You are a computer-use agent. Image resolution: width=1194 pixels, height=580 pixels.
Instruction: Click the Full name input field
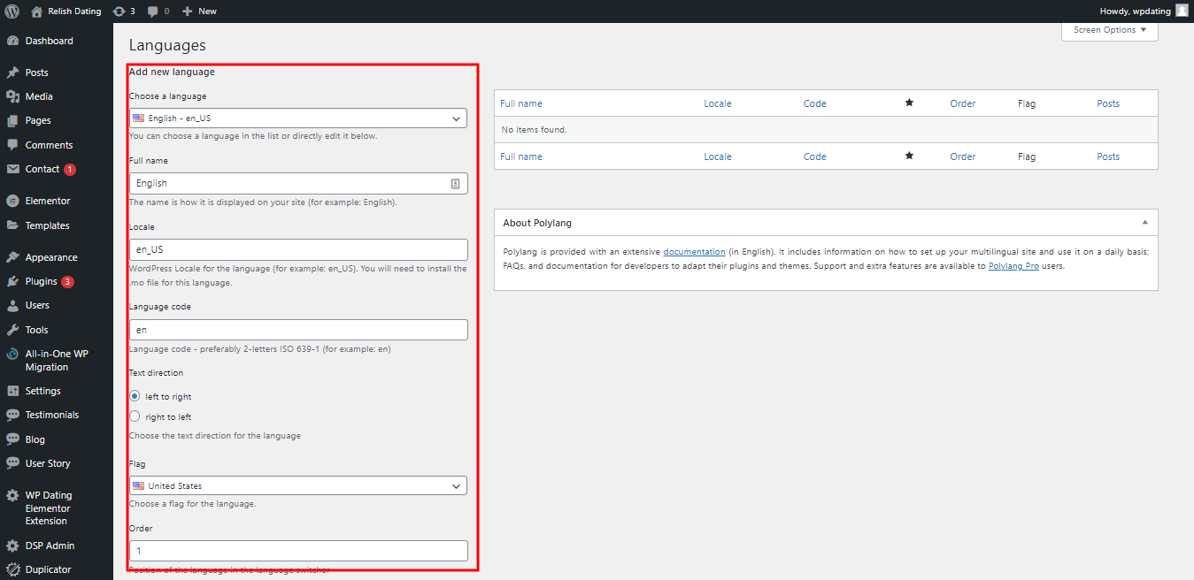298,183
